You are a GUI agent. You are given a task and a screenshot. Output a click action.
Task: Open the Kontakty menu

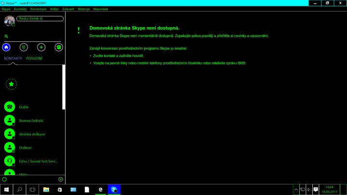20,9
